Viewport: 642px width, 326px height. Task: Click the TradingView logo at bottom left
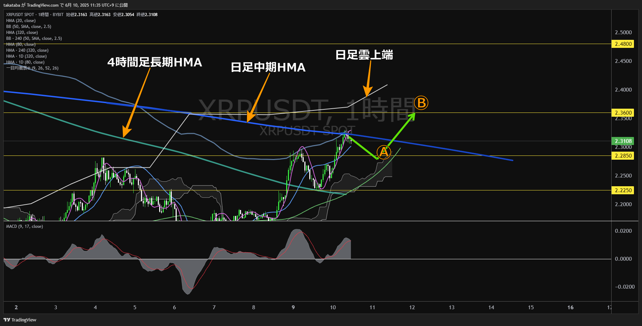(x=20, y=320)
